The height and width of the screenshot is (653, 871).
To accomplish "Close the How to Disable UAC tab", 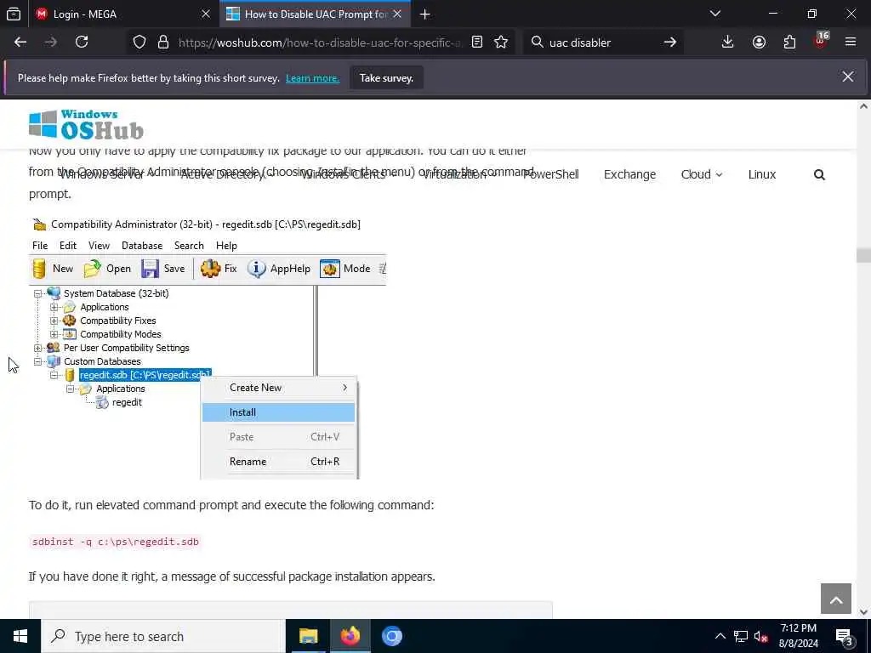I will pos(397,14).
